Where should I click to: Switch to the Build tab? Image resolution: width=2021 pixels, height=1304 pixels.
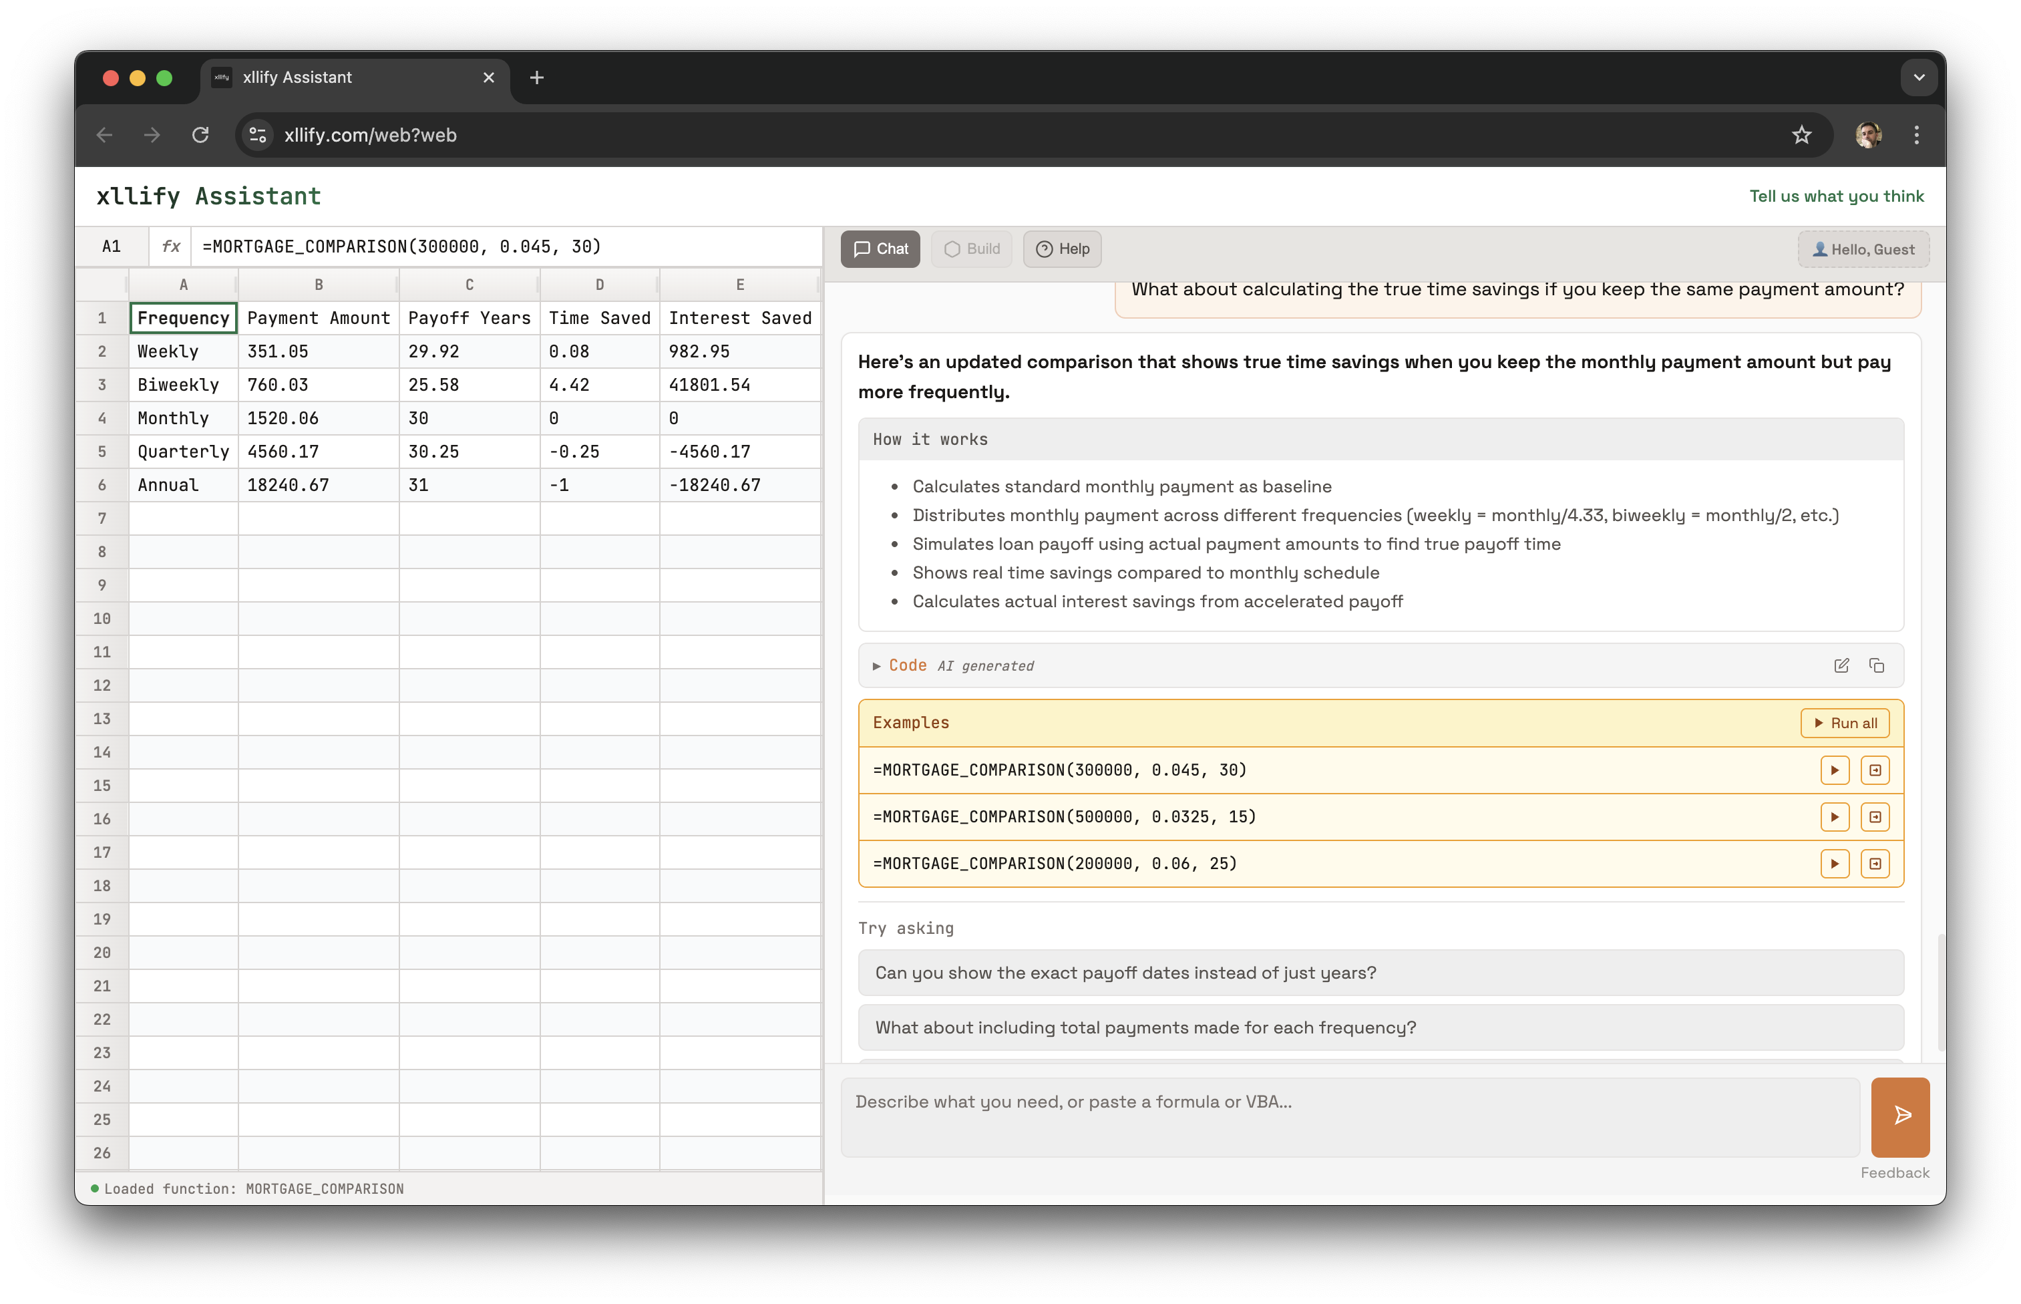pos(970,248)
